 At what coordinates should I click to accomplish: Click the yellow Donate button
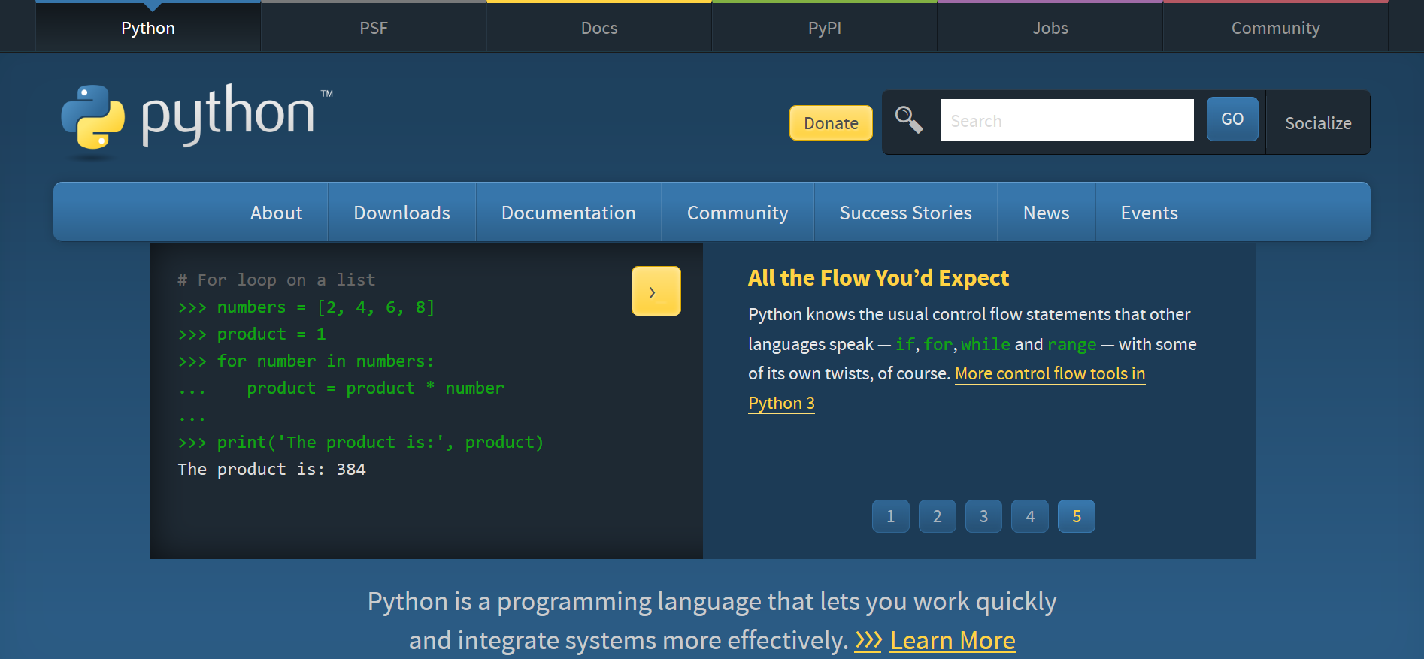[831, 123]
